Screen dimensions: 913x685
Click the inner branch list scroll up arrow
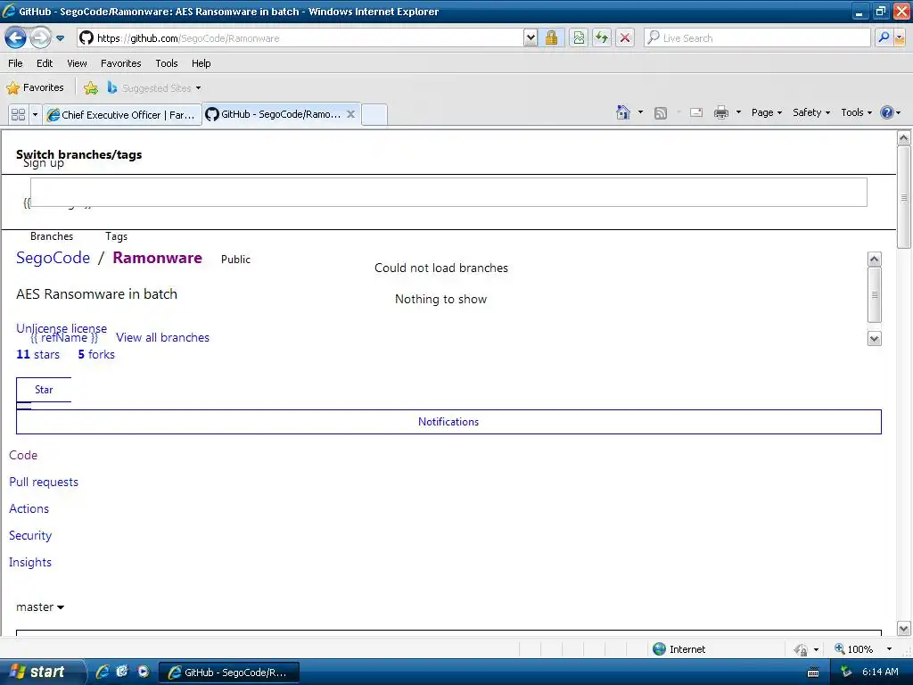pyautogui.click(x=874, y=260)
